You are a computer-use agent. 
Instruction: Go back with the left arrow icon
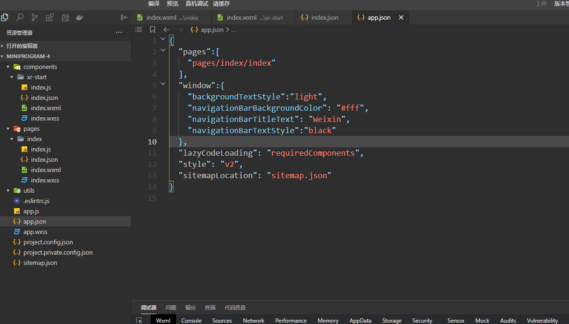167,30
